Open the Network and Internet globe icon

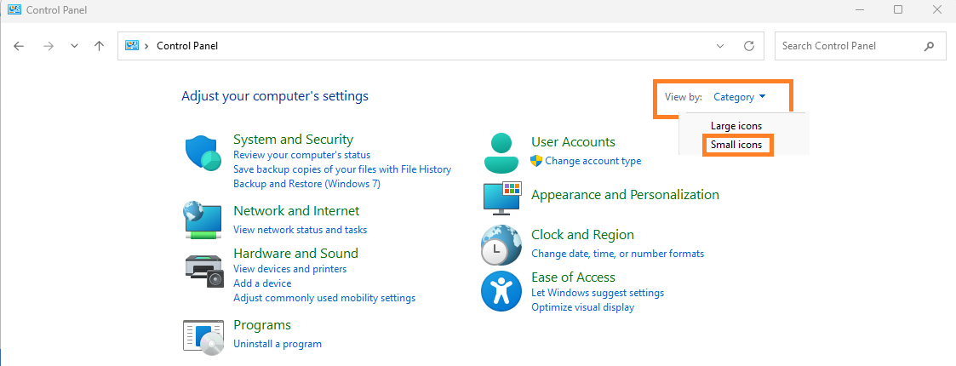point(203,220)
